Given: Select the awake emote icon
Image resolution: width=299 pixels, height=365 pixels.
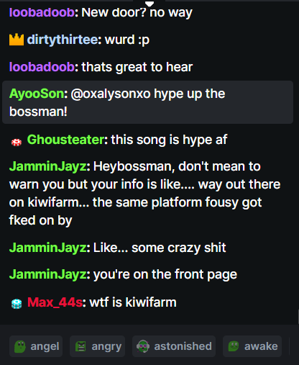Looking at the screenshot, I should [x=234, y=346].
